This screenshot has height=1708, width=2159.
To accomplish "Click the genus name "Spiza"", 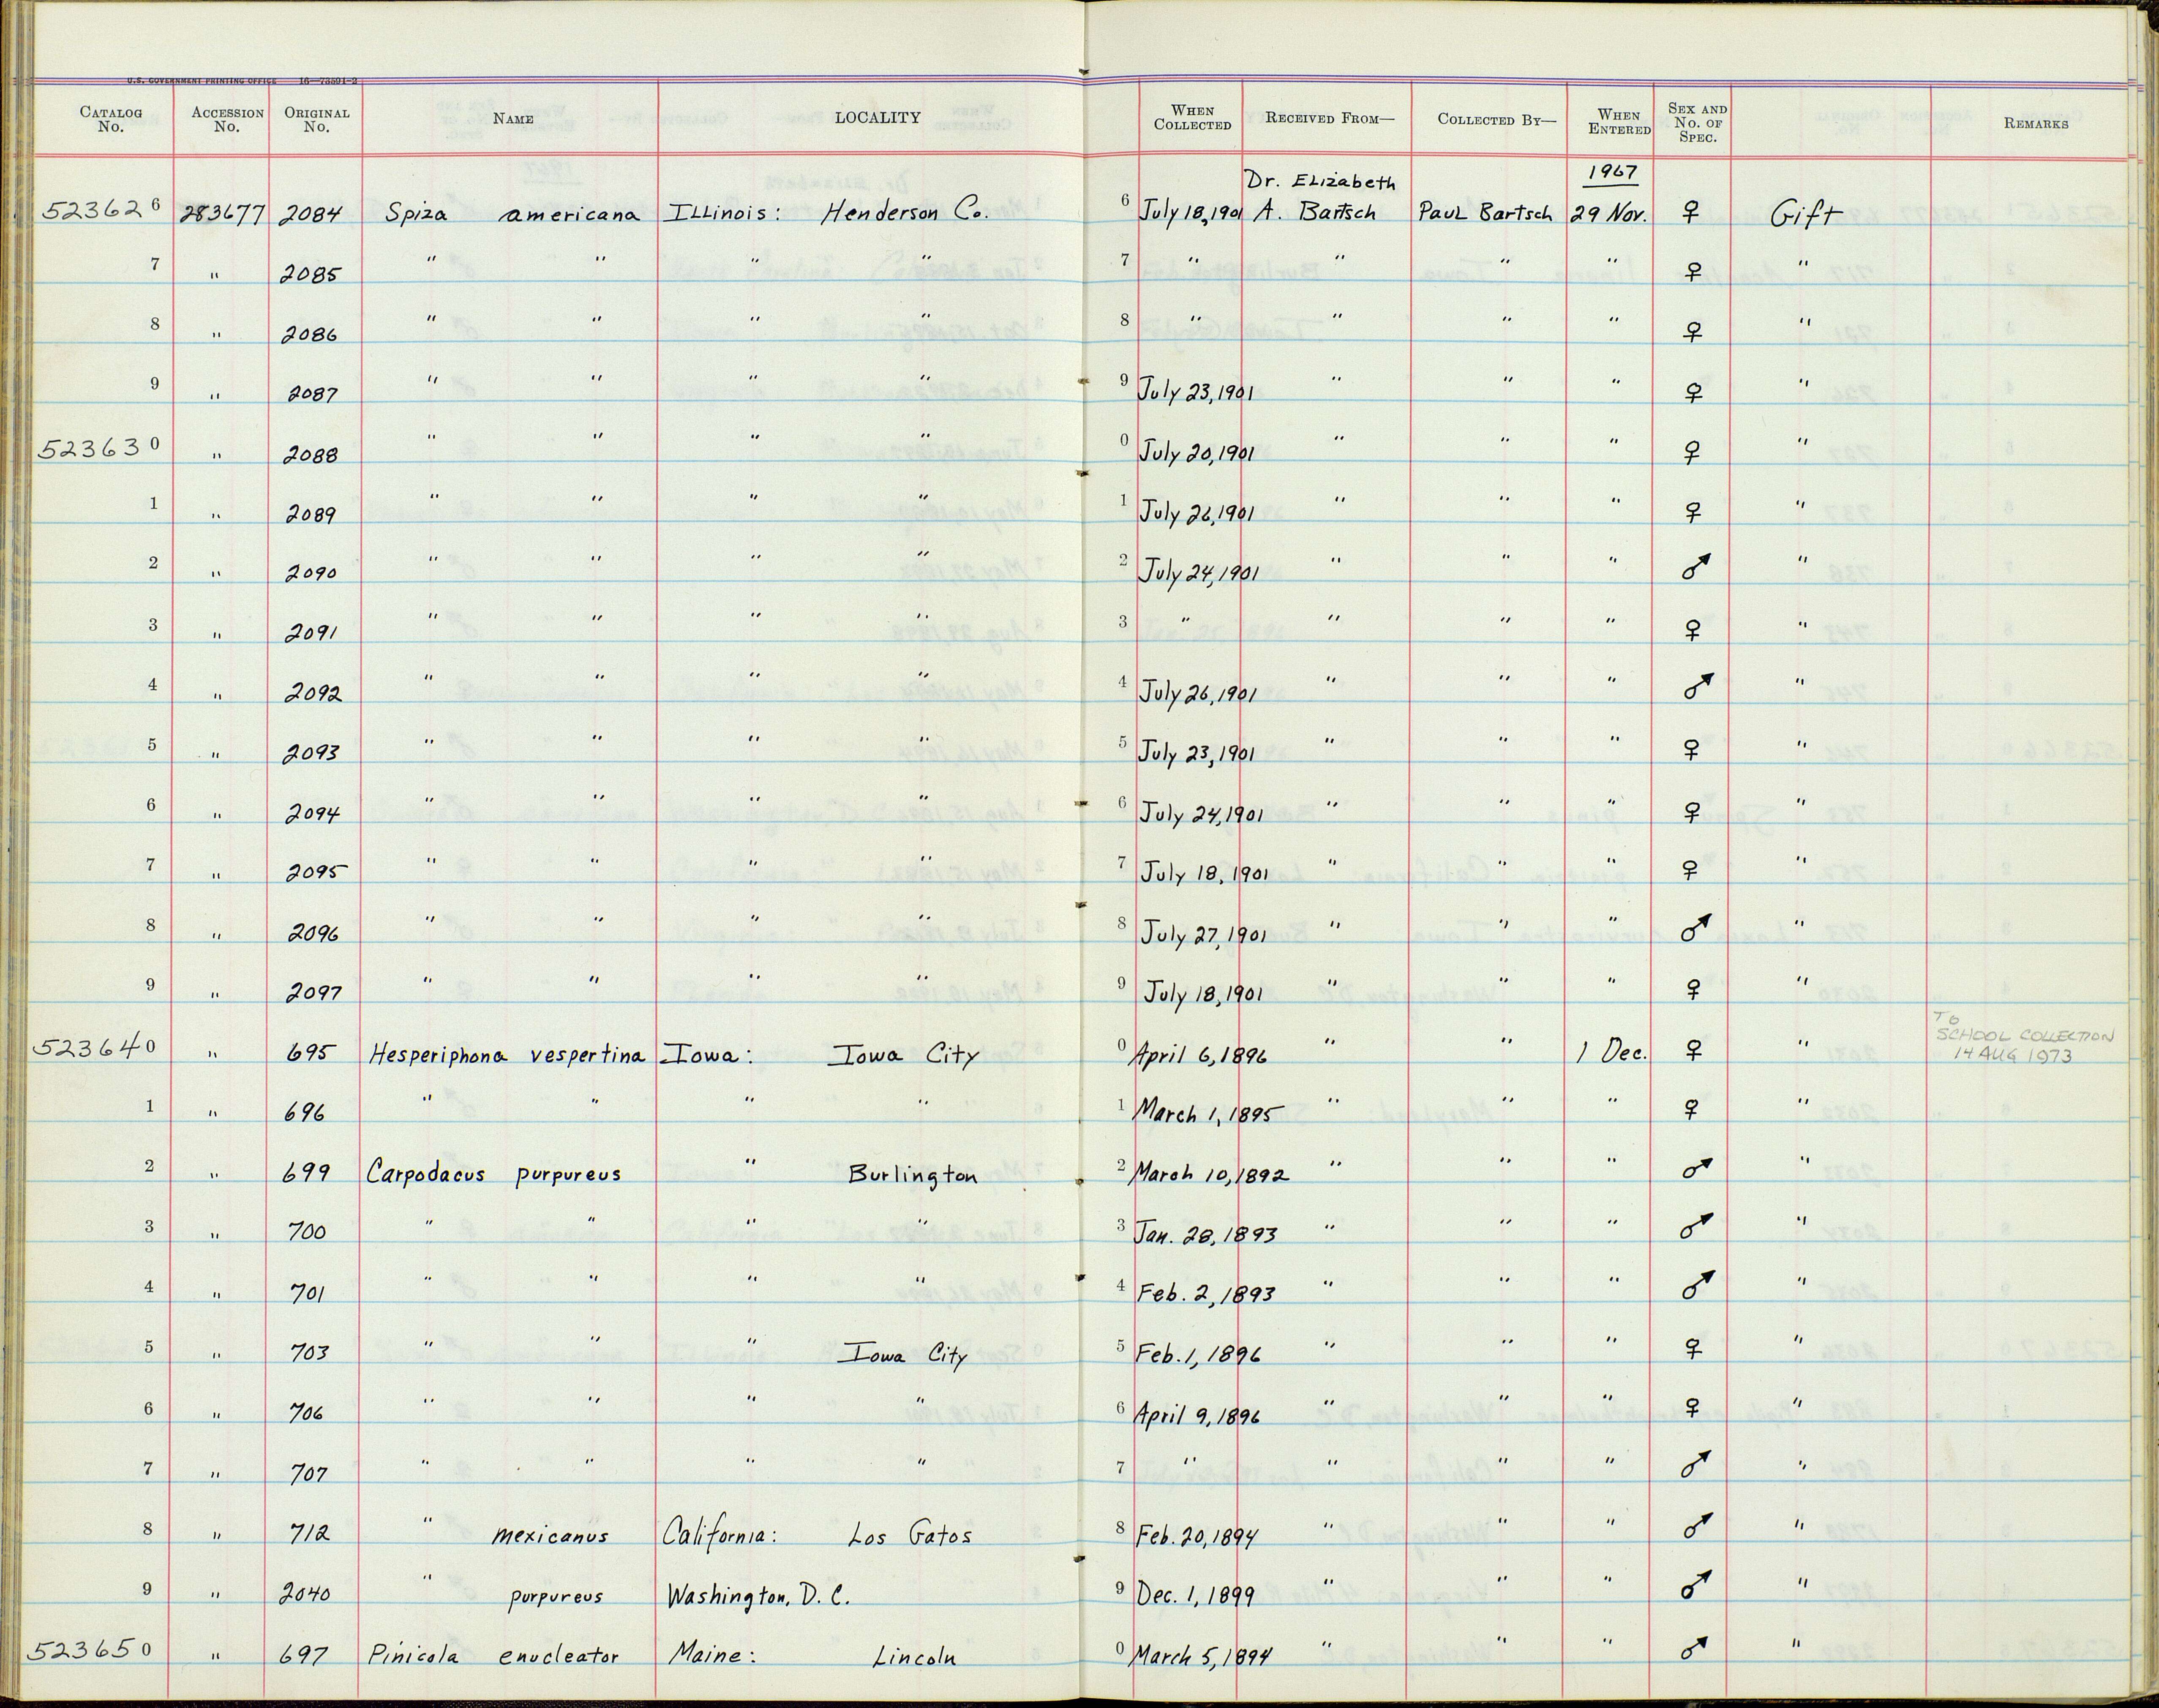I will (x=418, y=213).
